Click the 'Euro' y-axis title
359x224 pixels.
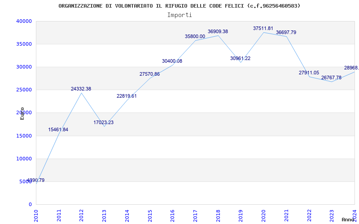tap(22, 113)
